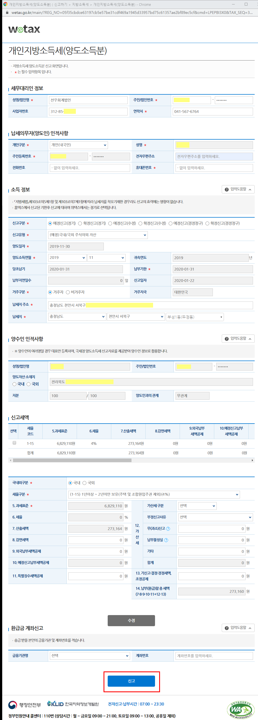
Task: Click the 기타 가산세 amount field
Action: (x=212, y=552)
